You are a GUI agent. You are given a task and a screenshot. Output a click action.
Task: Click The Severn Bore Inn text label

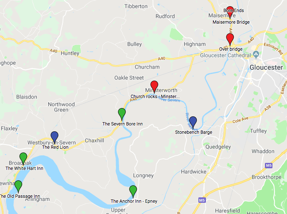122,124
